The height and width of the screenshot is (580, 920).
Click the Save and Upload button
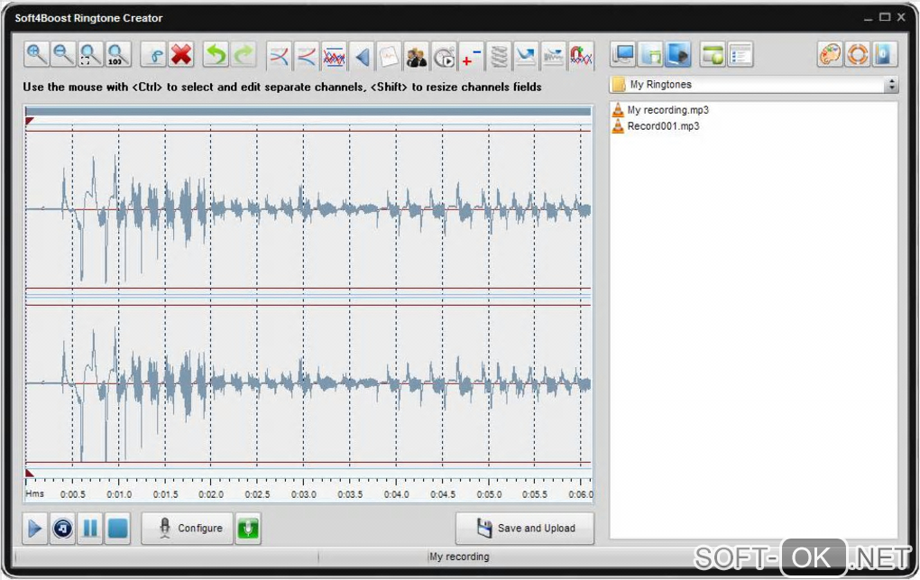point(525,528)
